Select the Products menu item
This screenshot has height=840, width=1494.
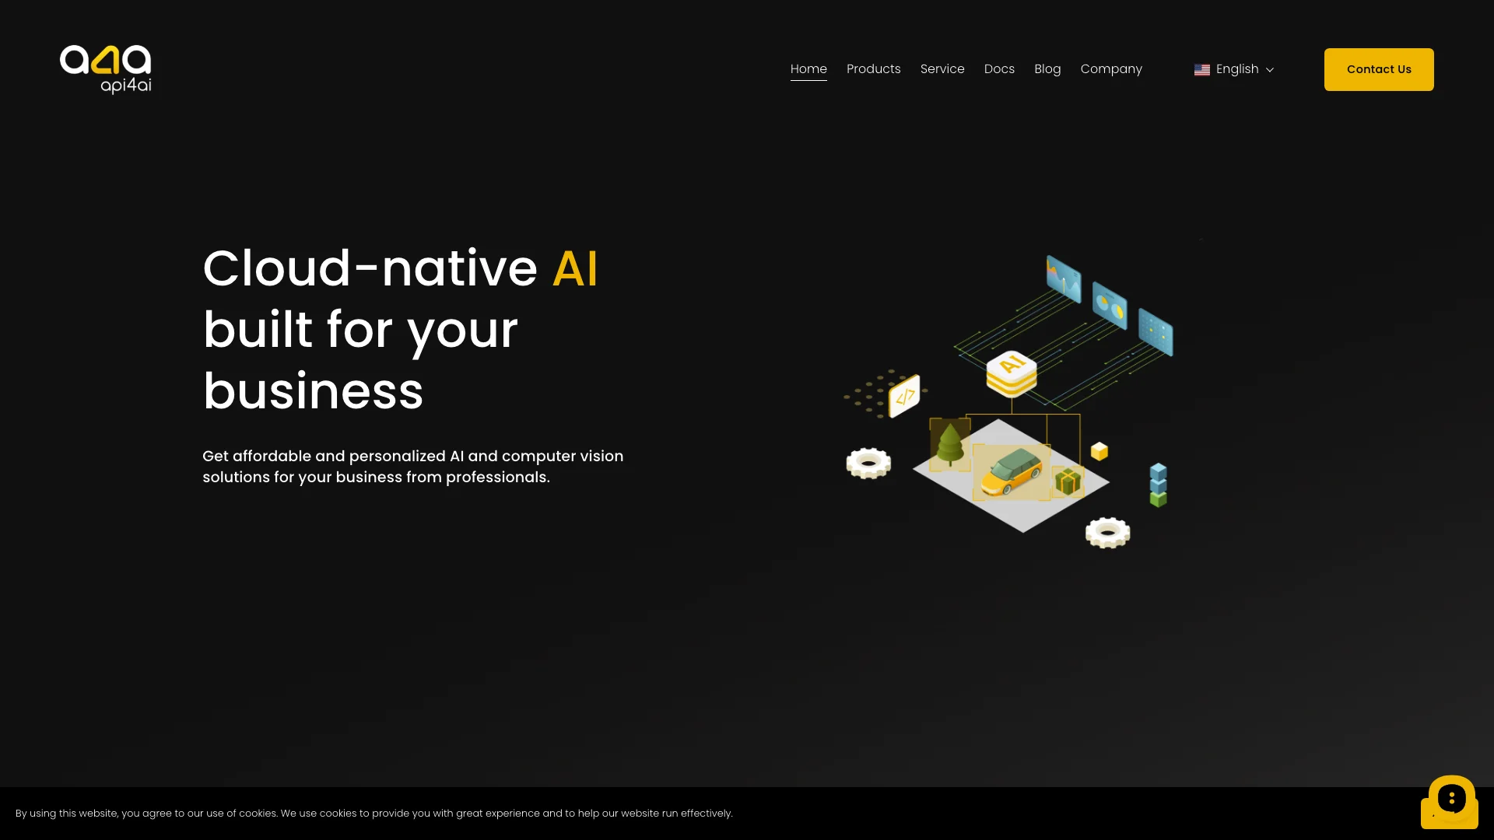click(x=873, y=68)
